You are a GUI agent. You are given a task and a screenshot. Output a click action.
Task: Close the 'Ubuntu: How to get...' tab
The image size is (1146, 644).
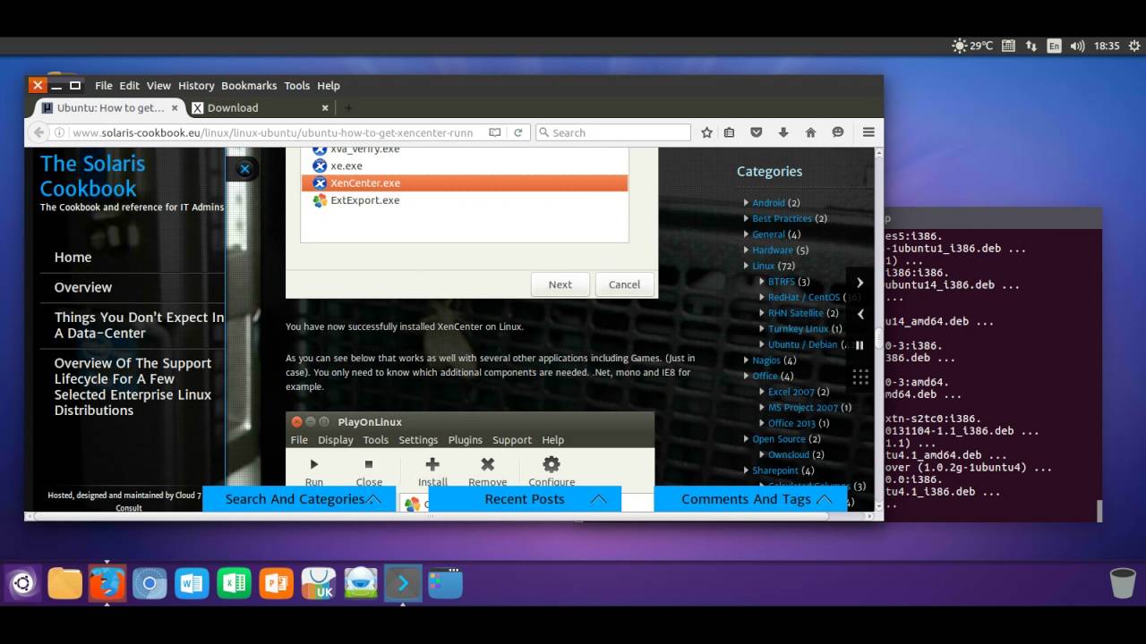(x=175, y=107)
